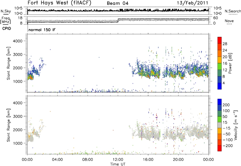Viewport: 241px width, 166px height.
Task: Click the "200" label on the Velocity scale
Action: [226, 105]
